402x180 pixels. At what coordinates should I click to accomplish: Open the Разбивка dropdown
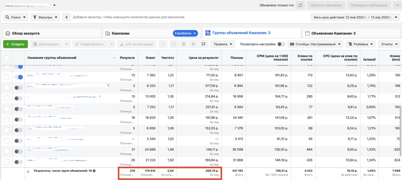pos(361,44)
